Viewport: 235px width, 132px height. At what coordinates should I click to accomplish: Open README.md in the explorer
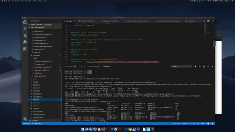pos(37,117)
